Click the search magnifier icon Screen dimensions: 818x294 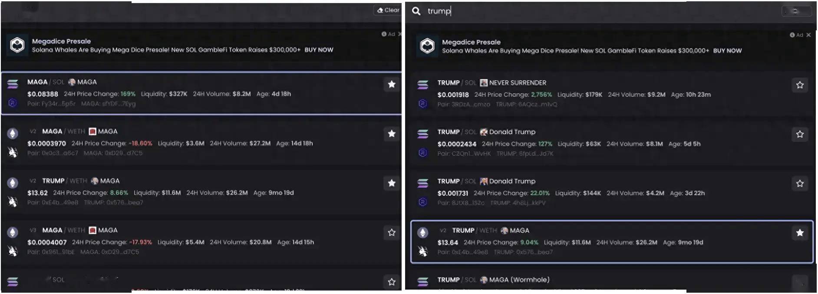click(416, 11)
